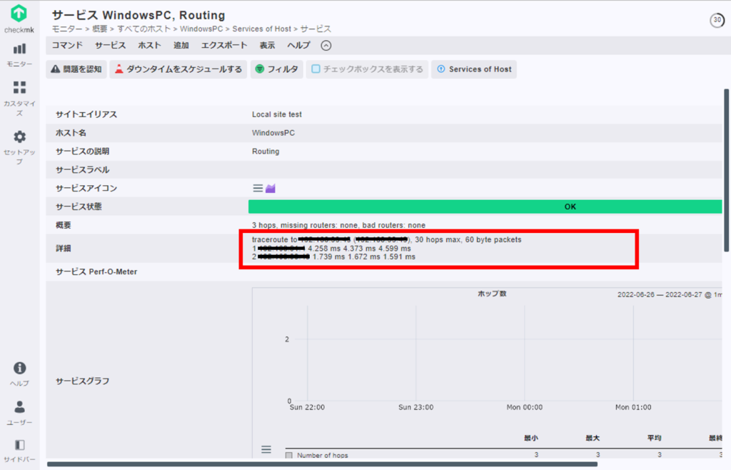Open the セットアップ gear menu
The image size is (731, 470).
[x=19, y=147]
